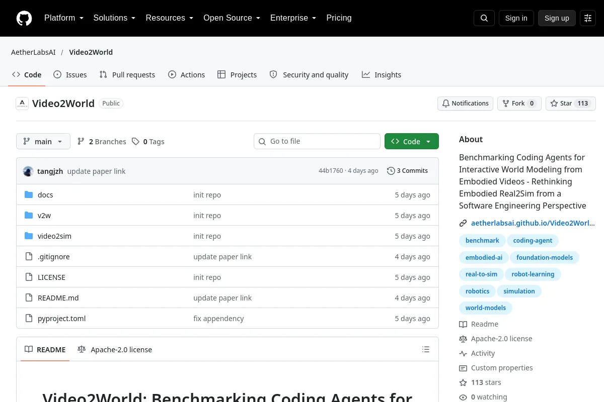The height and width of the screenshot is (402, 604).
Task: Click the history clock icon beside 3 Commits
Action: [x=391, y=171]
